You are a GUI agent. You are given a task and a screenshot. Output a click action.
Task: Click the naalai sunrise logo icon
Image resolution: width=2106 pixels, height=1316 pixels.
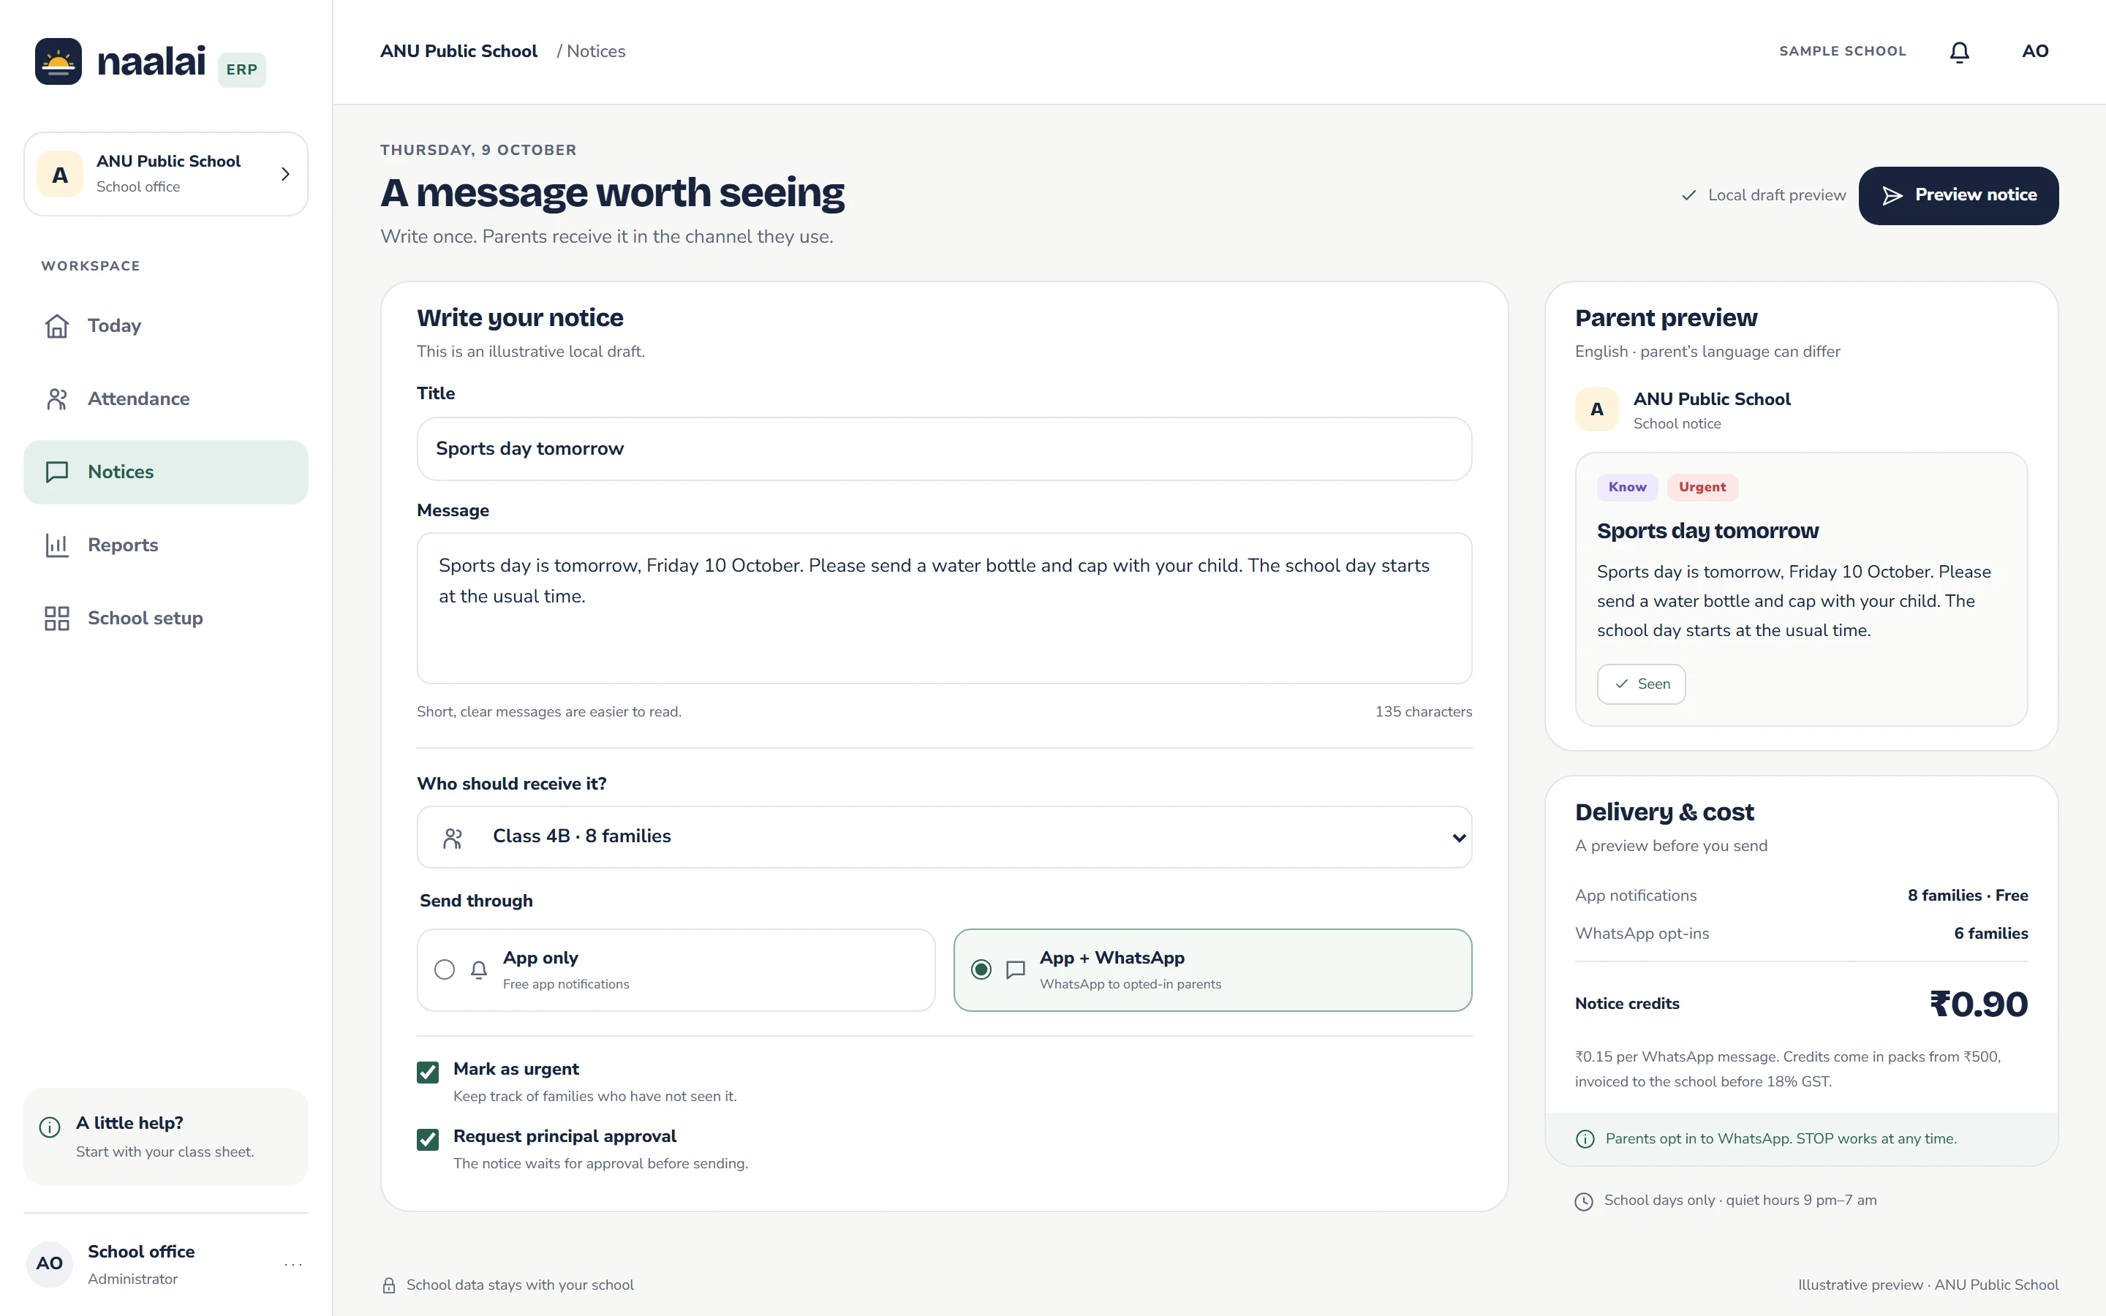point(58,61)
